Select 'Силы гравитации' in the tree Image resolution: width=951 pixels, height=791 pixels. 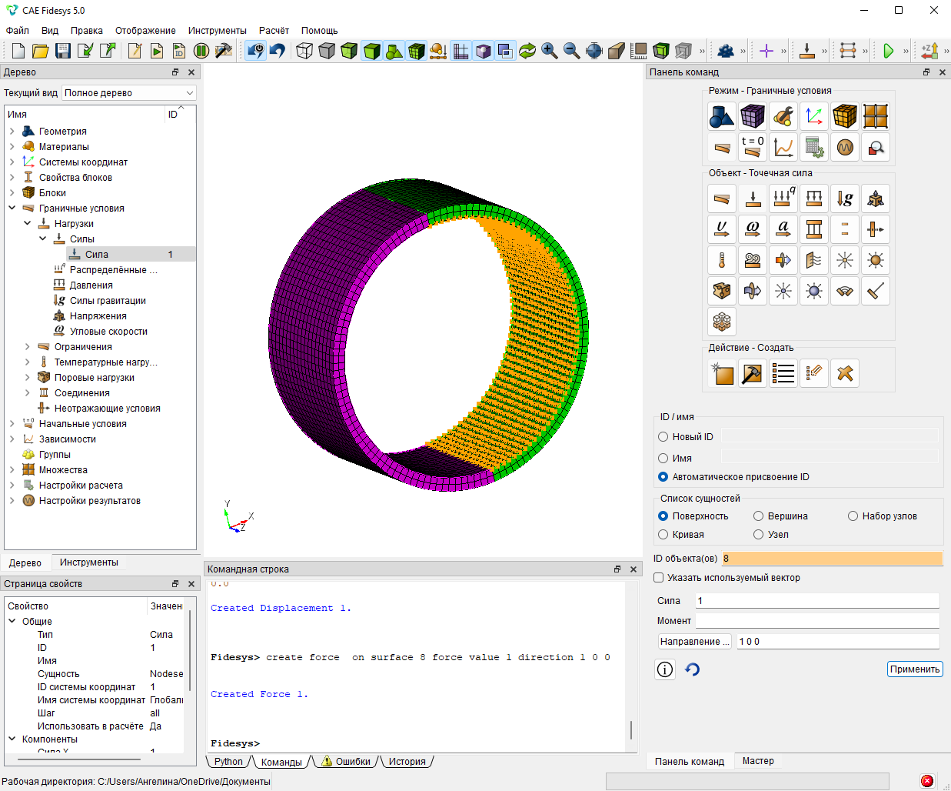point(108,301)
